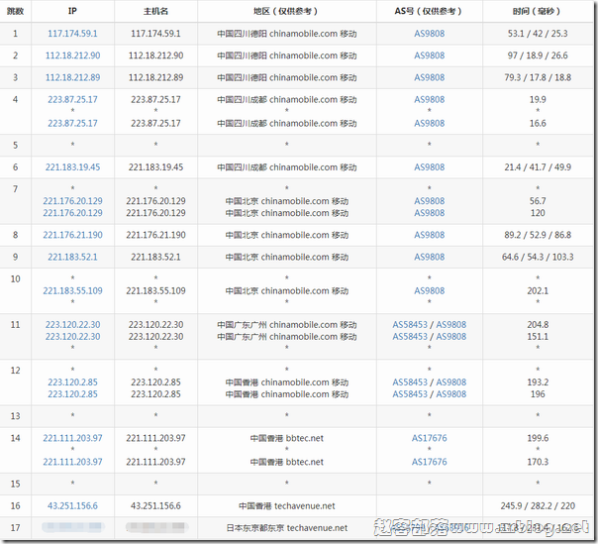
Task: Click region 中国四川成都 chinamobile.com in hop 6
Action: [x=286, y=167]
